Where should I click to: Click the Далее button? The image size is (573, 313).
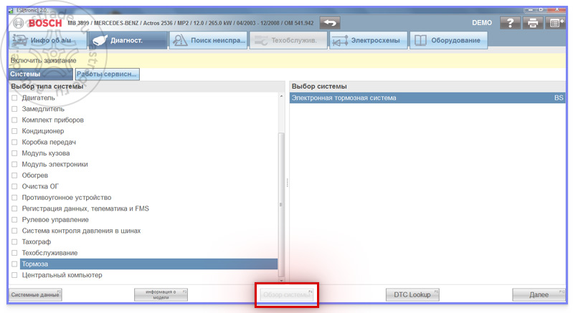click(539, 295)
